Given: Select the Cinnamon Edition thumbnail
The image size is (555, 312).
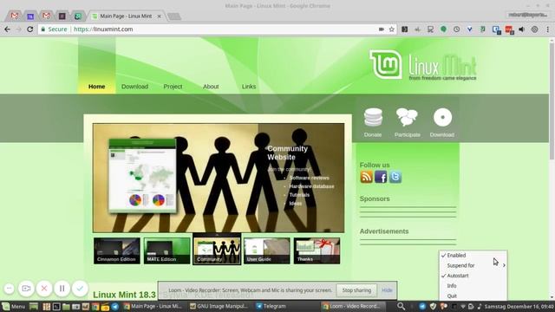Looking at the screenshot, I should pyautogui.click(x=117, y=250).
